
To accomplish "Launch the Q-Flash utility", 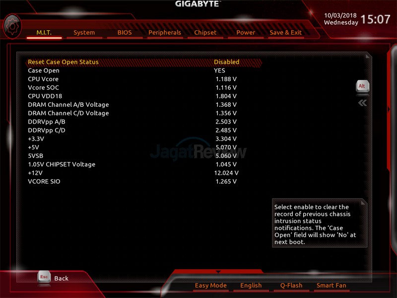I will point(291,286).
